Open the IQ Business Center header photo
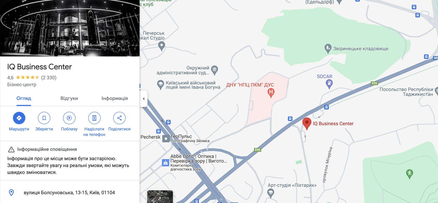Screen dimensions: 438x203 (70, 28)
